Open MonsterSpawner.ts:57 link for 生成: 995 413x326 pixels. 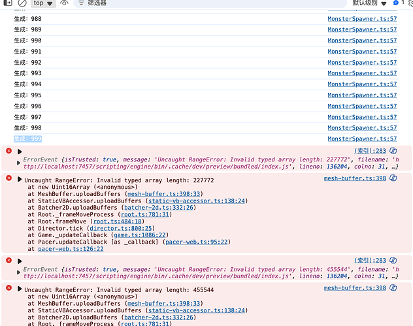[362, 95]
